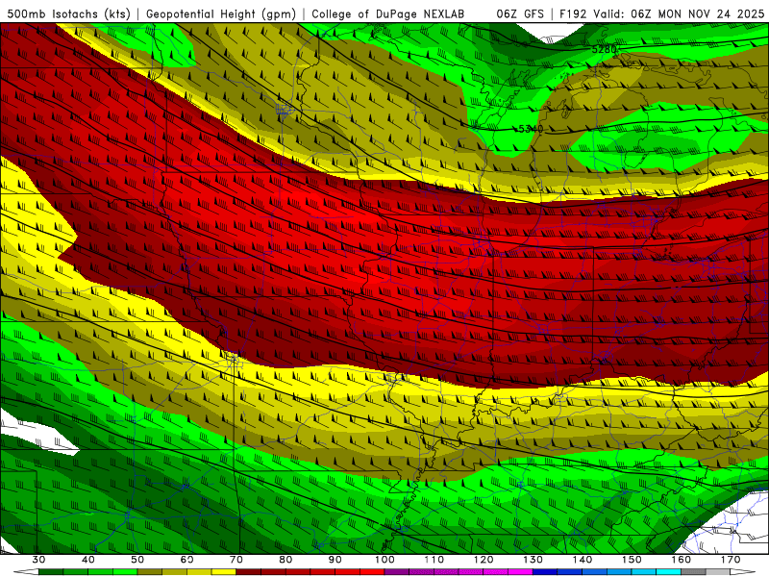
Task: Pick the magenta swatch in the color bar
Action: [520, 572]
